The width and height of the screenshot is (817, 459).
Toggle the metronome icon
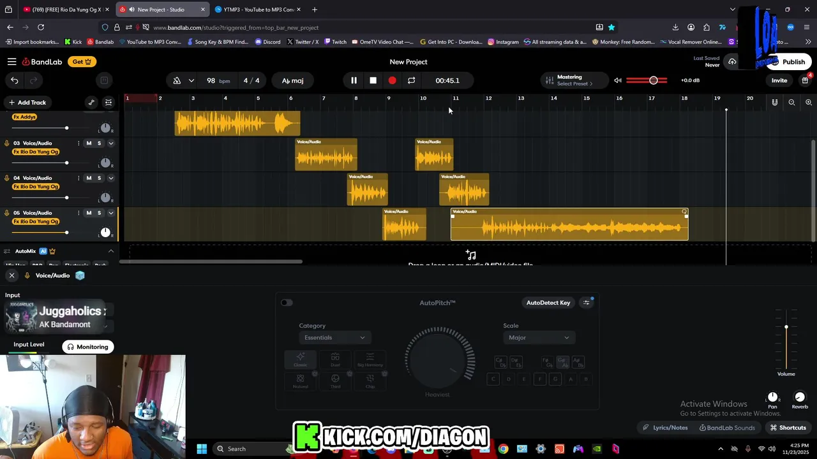click(x=177, y=80)
